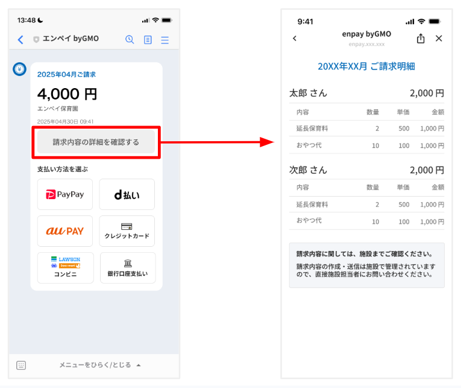Open the hamburger menu in chat header

coord(165,40)
